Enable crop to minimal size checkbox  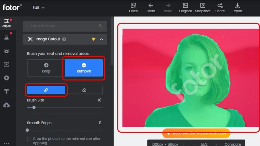click(x=29, y=139)
